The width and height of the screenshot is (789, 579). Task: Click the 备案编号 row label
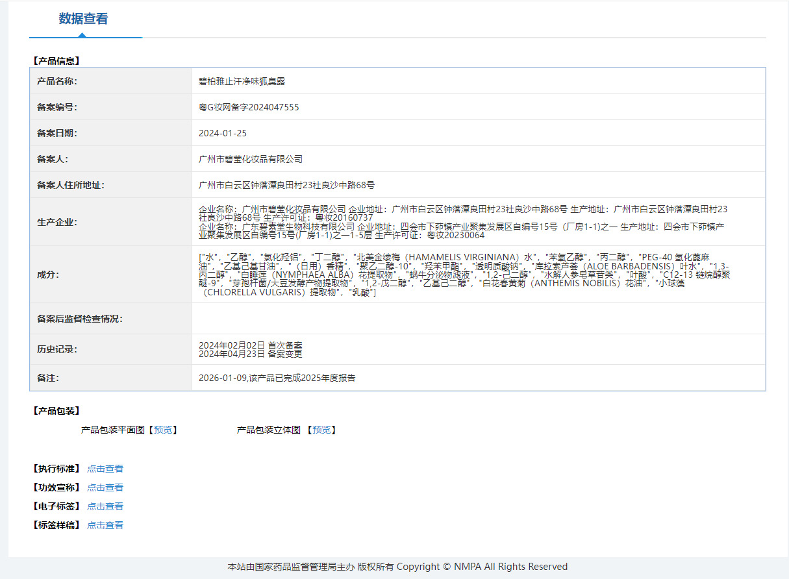click(57, 107)
